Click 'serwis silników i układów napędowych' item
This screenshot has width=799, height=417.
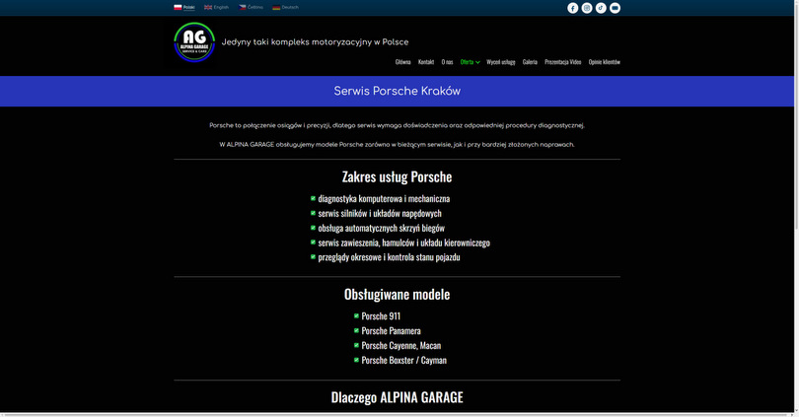[380, 213]
